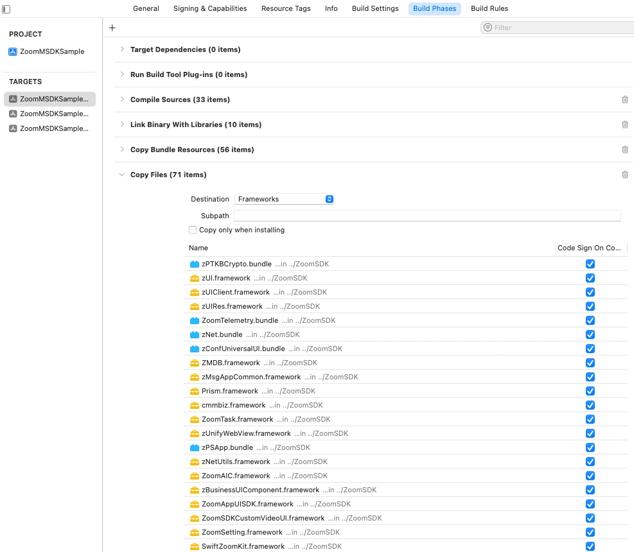Expand Target Dependencies section
Image resolution: width=634 pixels, height=552 pixels.
[x=122, y=49]
